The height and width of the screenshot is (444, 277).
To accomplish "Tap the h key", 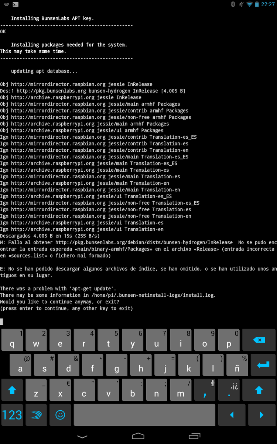I will (141, 365).
